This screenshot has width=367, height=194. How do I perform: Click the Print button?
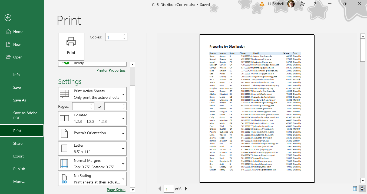pos(71,47)
